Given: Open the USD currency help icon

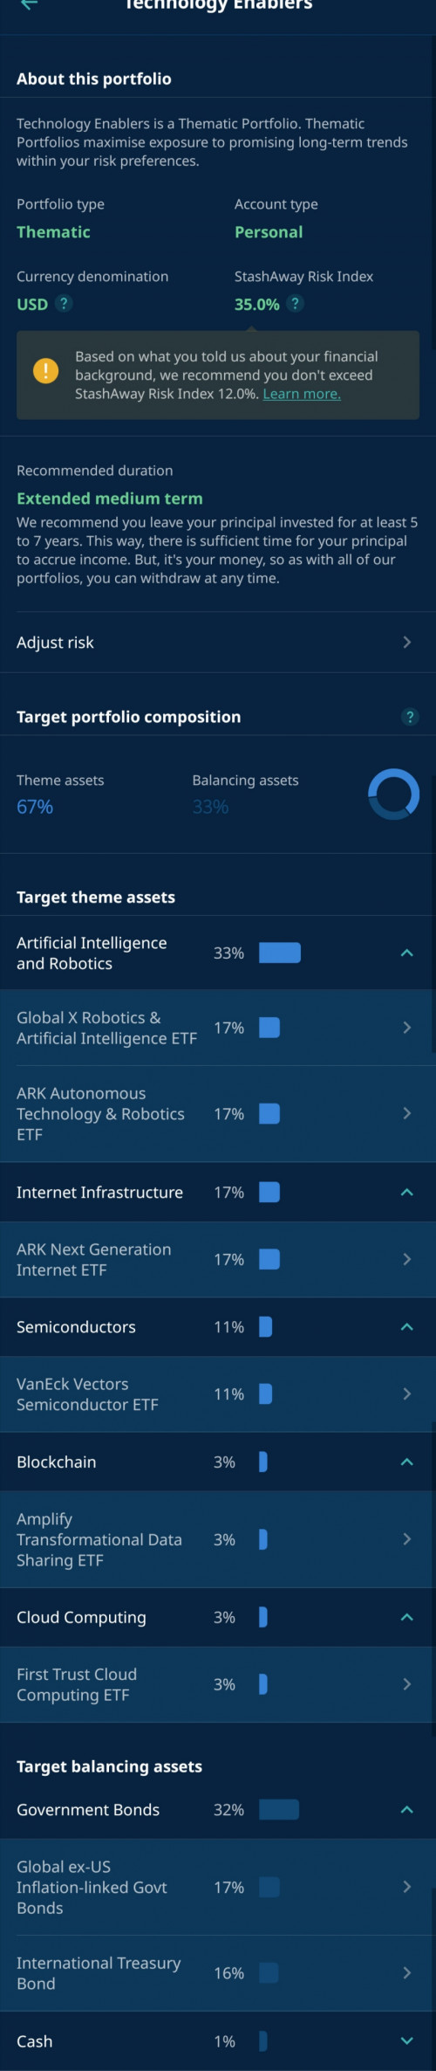Looking at the screenshot, I should click(64, 304).
